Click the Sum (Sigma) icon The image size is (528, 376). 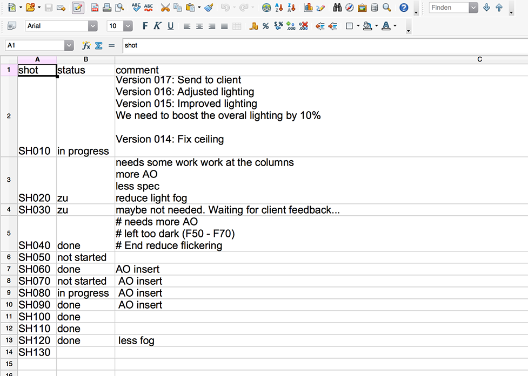point(99,46)
